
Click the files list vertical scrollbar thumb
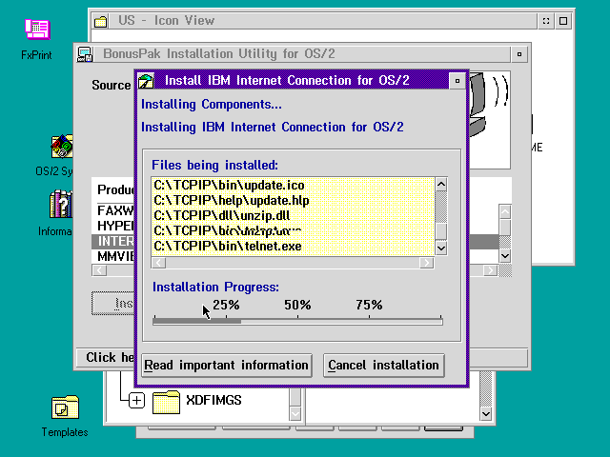click(440, 230)
